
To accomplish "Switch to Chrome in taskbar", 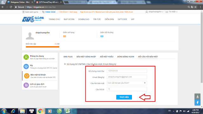I will [x=40, y=111].
